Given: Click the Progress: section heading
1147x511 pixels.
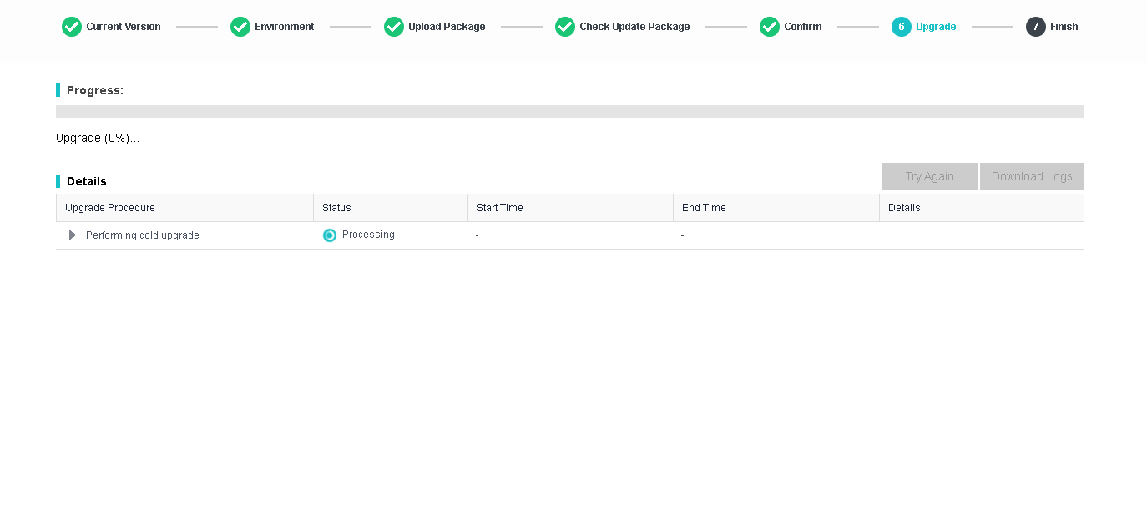Looking at the screenshot, I should tap(95, 90).
